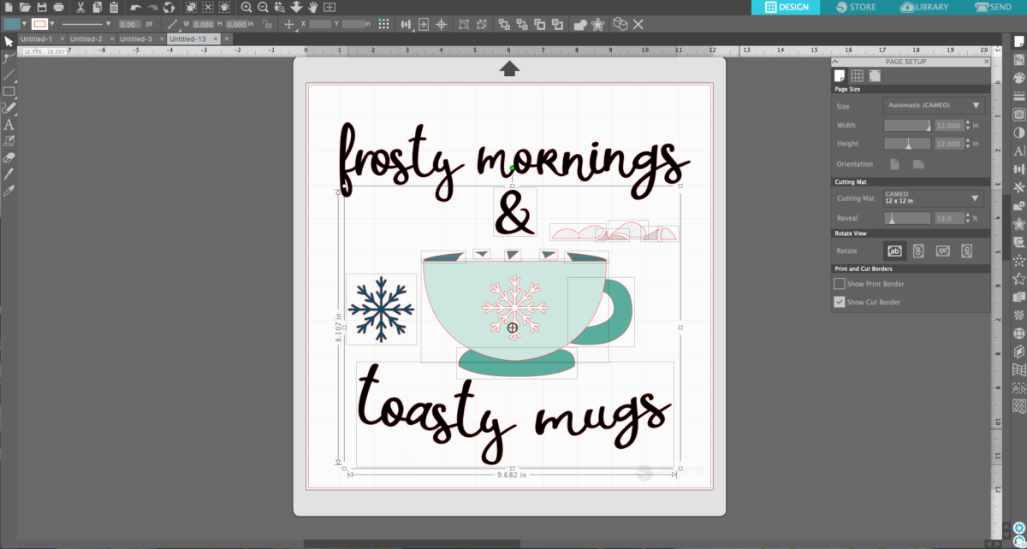Select last rotate view option
The image size is (1027, 549).
point(967,251)
